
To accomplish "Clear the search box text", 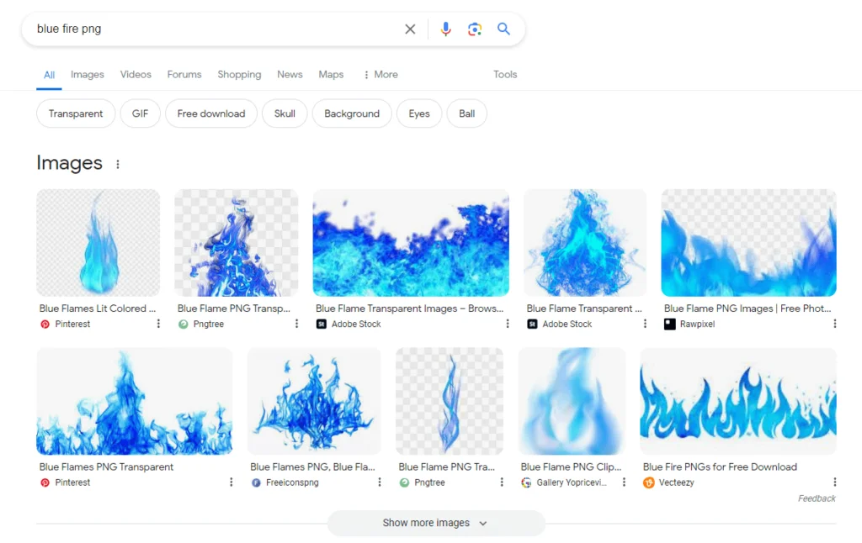I will coord(410,29).
